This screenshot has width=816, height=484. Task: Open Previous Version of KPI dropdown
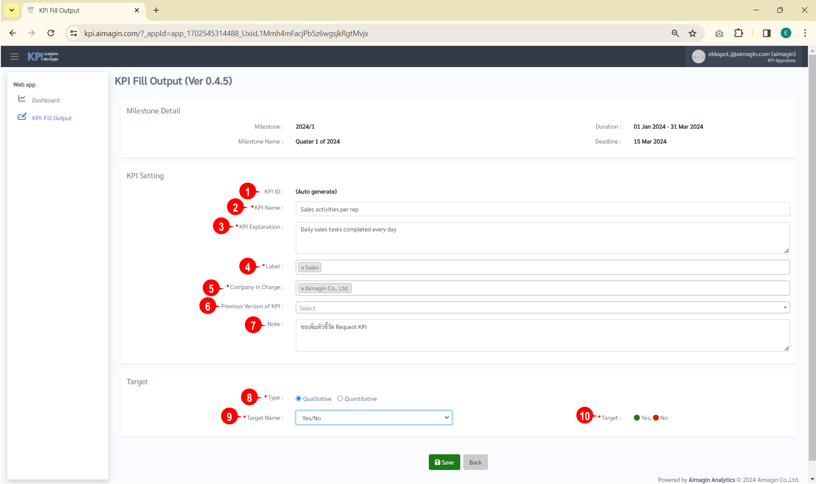click(x=542, y=308)
